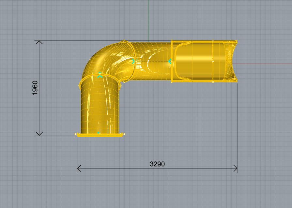
Task: Click the cyan point on the bottom flange
Action: [99, 133]
